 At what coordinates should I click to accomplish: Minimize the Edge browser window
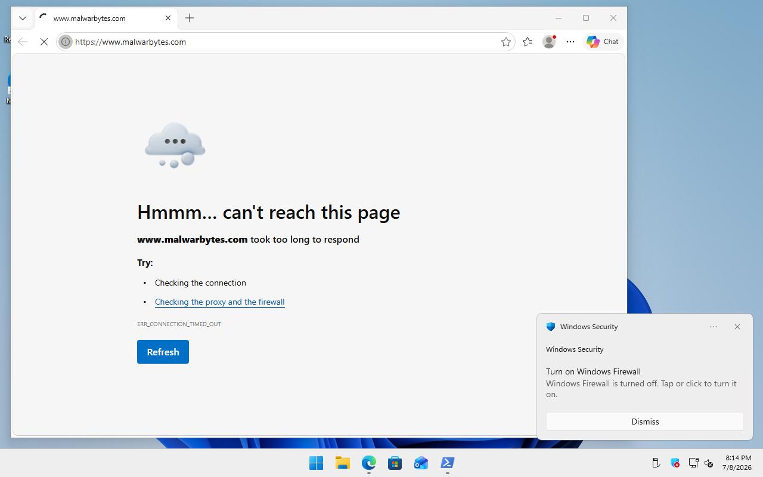tap(559, 18)
